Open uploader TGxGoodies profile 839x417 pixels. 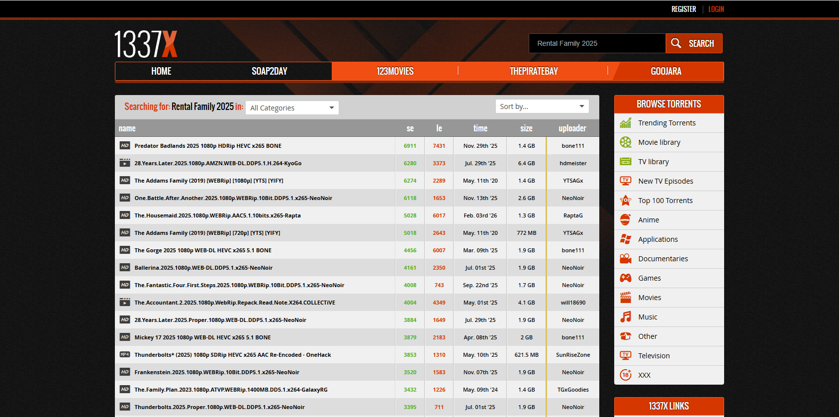tap(573, 390)
